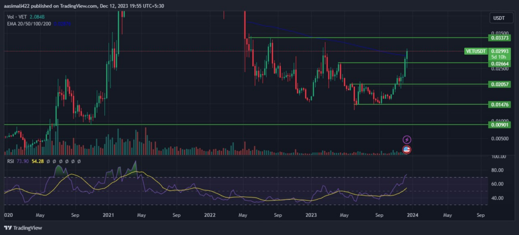The height and width of the screenshot is (235, 519).
Task: Select the 0.00901 price level label
Action: pyautogui.click(x=500, y=125)
